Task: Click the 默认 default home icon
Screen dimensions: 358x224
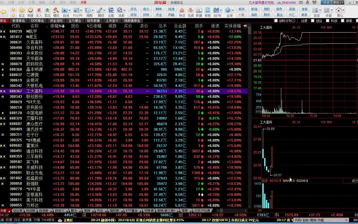Action: click(339, 10)
